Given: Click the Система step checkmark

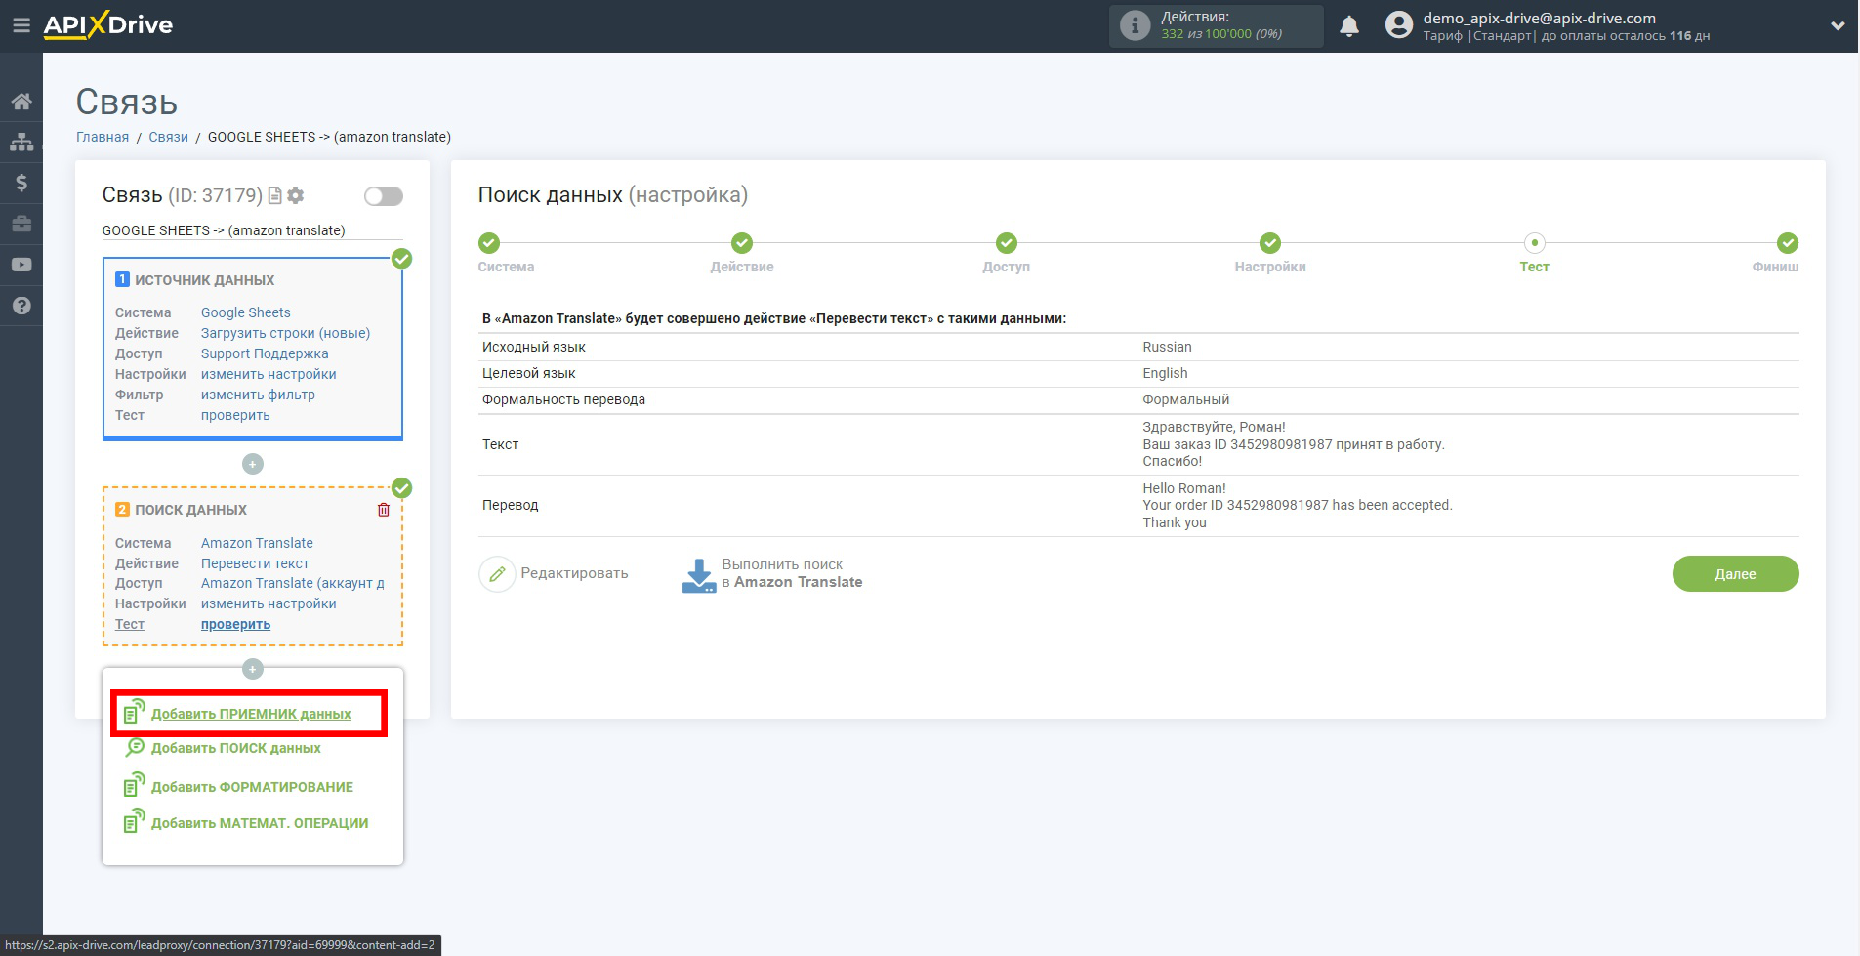Looking at the screenshot, I should [489, 243].
